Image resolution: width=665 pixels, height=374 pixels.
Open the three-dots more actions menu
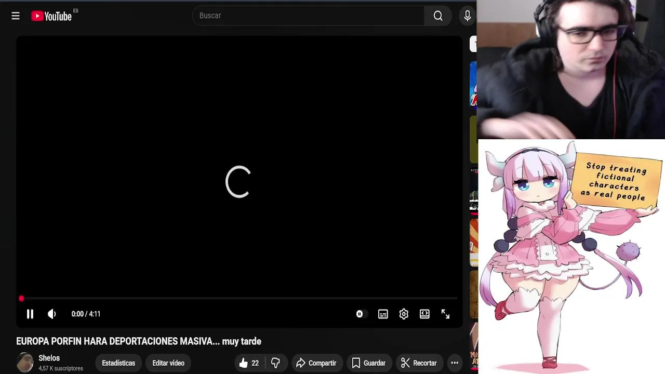click(x=455, y=363)
